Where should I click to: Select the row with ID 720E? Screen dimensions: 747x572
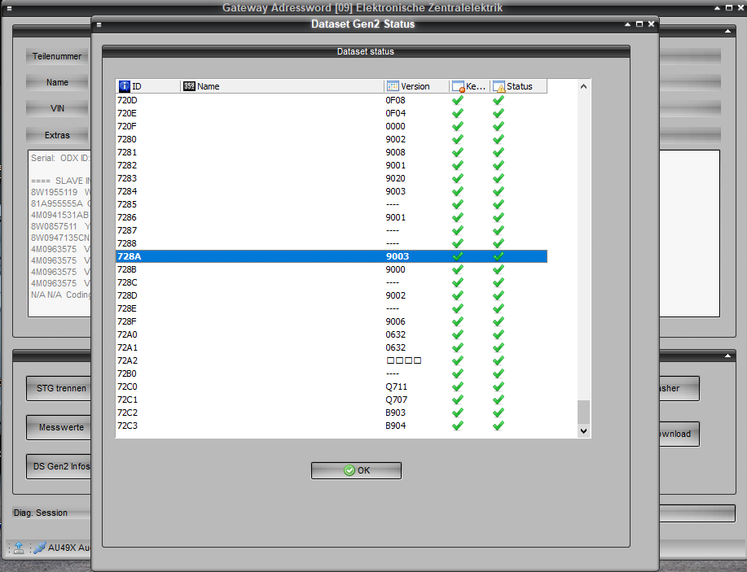(331, 113)
